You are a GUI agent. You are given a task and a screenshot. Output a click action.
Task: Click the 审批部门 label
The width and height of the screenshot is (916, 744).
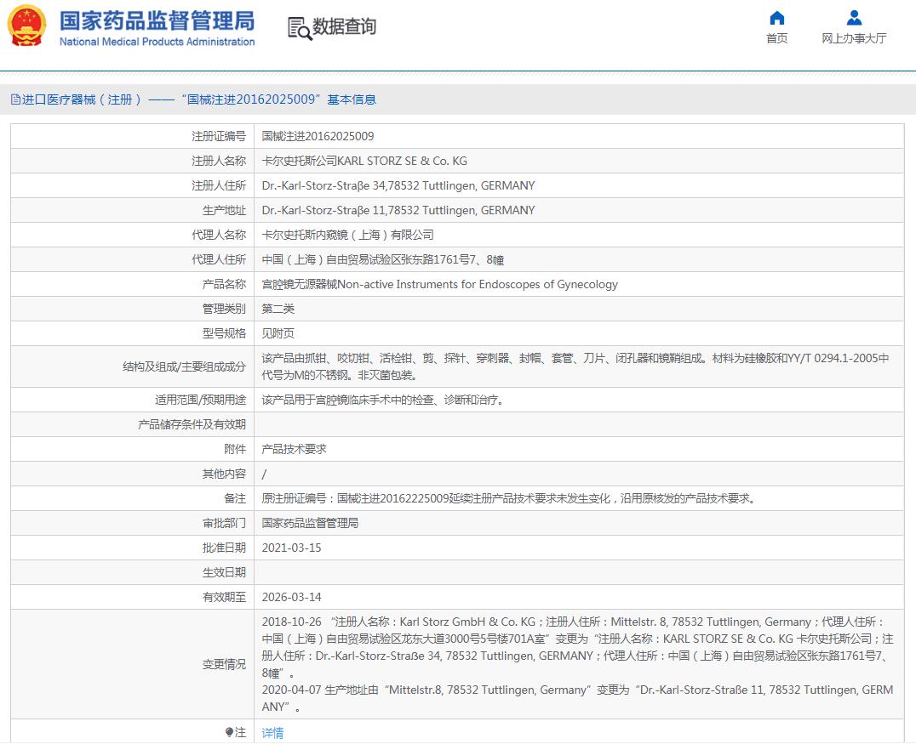[225, 524]
